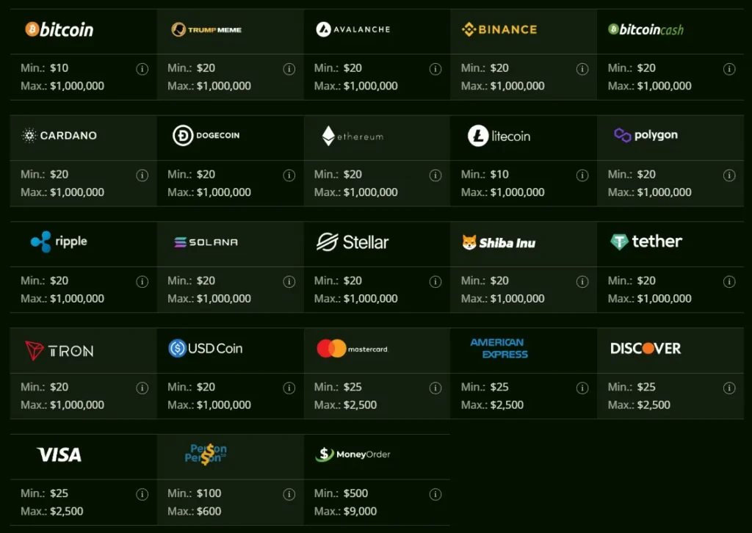View info icon on Cardano limits

[x=142, y=175]
